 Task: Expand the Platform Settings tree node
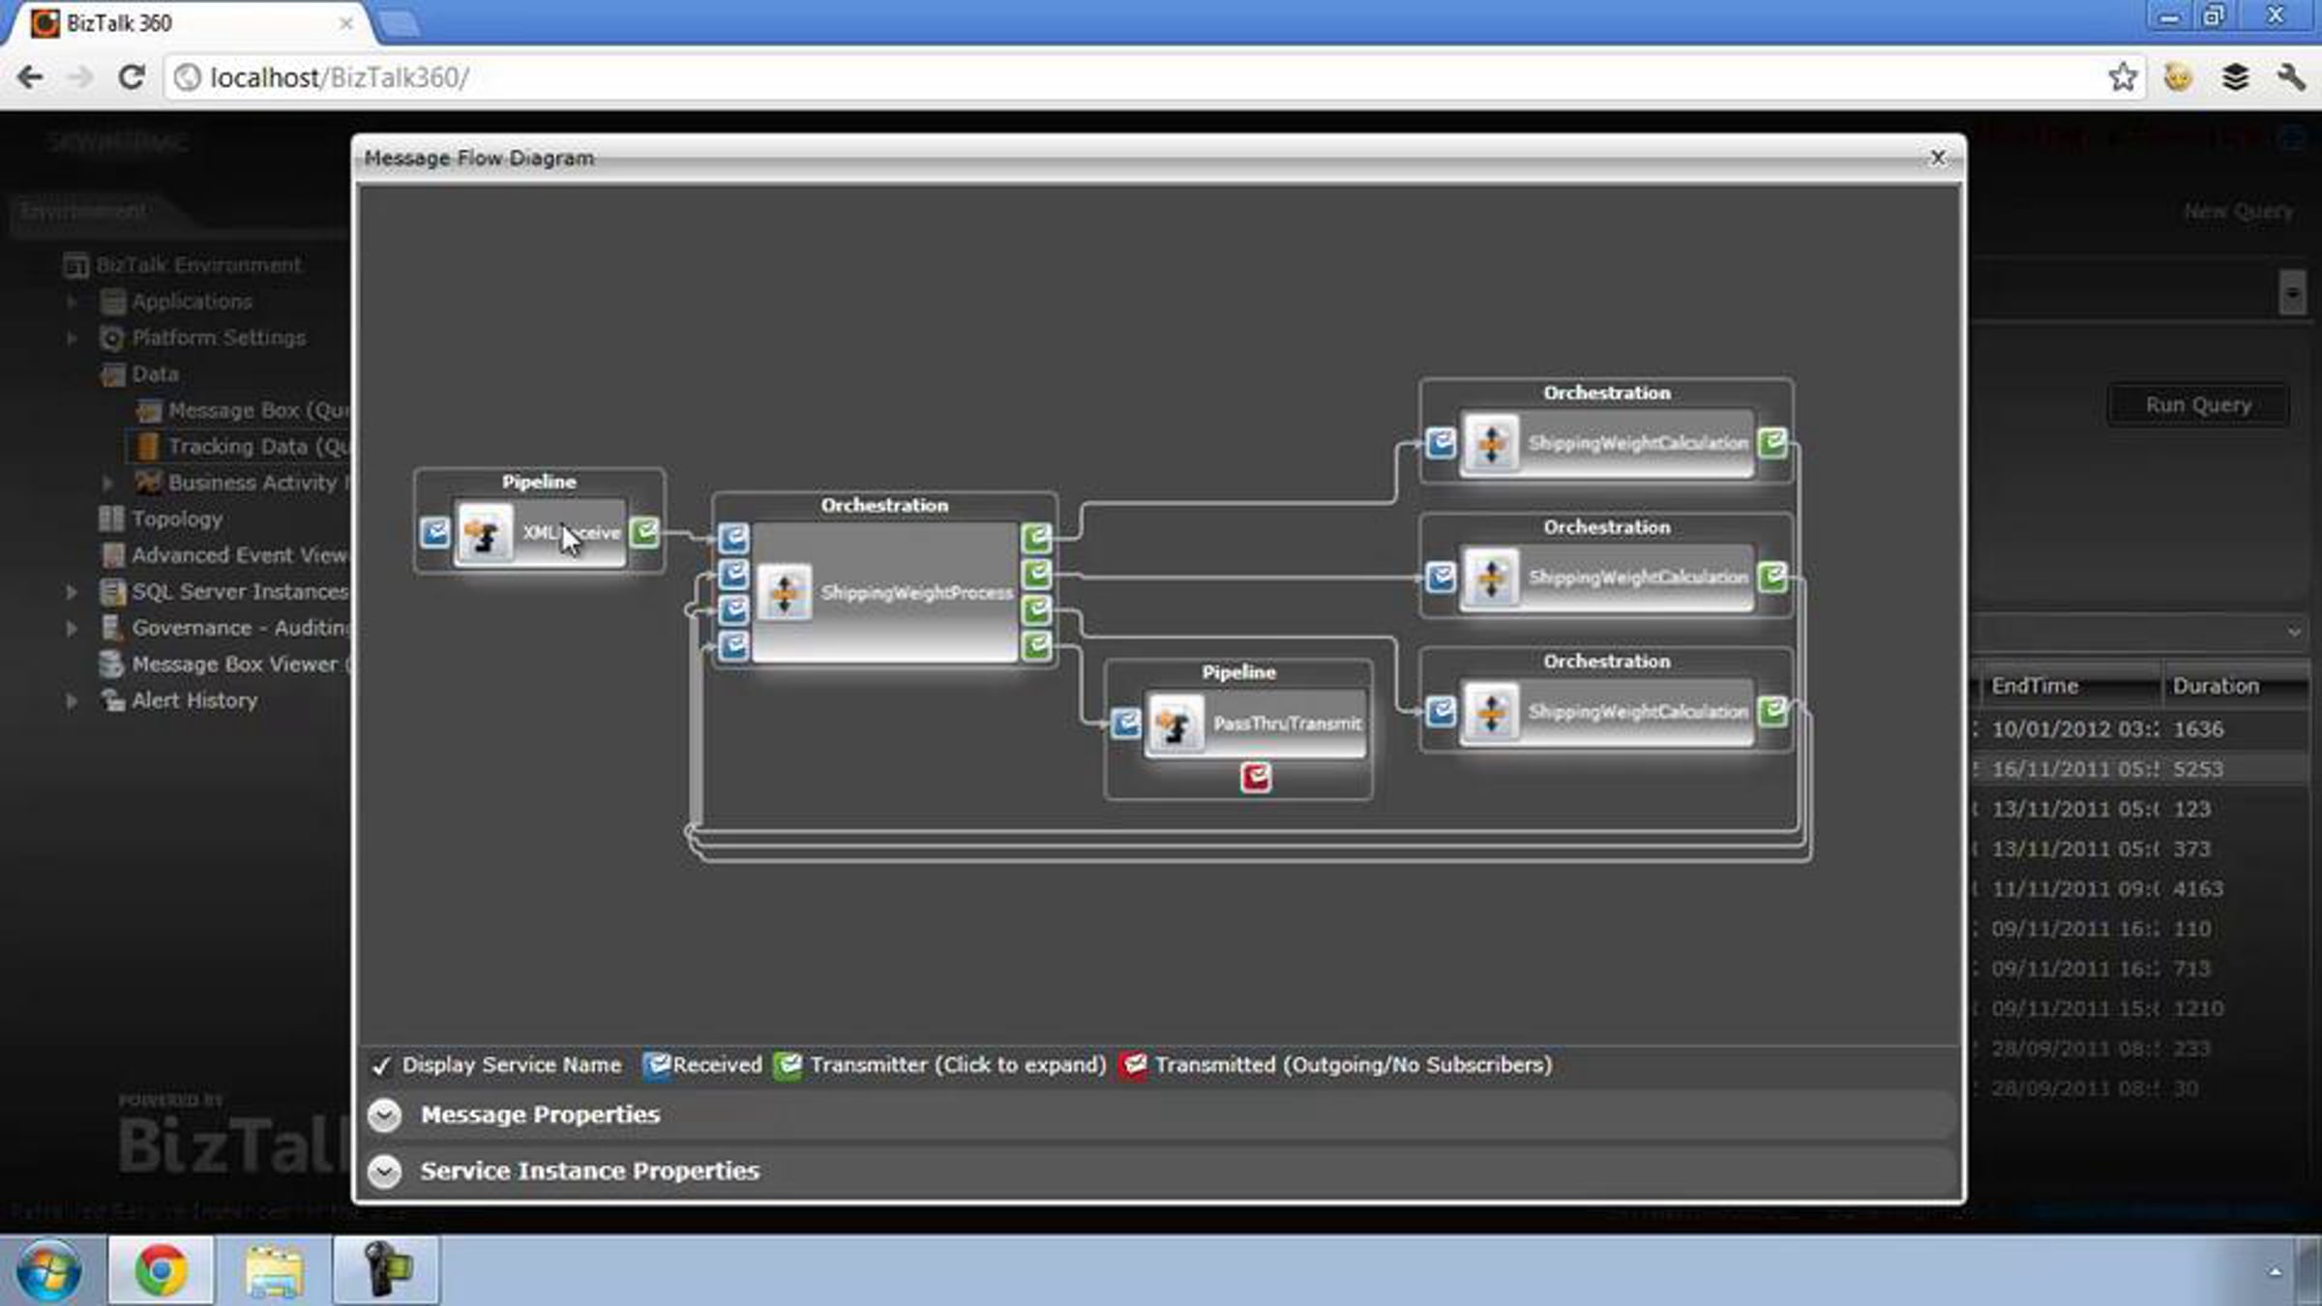tap(72, 338)
